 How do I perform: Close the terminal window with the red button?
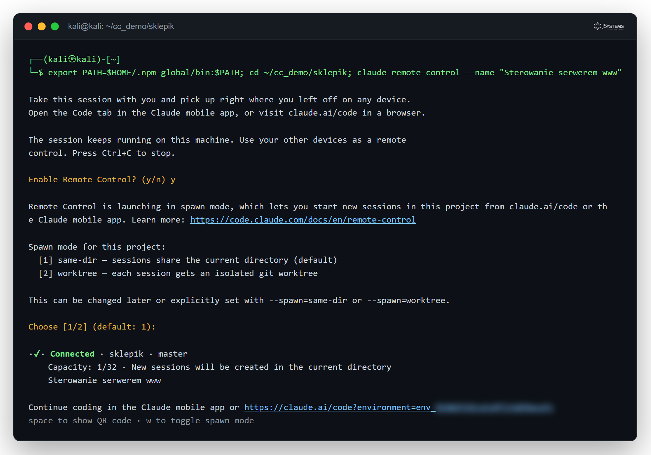[x=28, y=26]
